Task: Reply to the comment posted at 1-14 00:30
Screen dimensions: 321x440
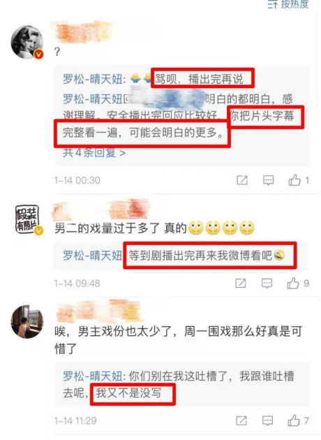Action: click(268, 180)
